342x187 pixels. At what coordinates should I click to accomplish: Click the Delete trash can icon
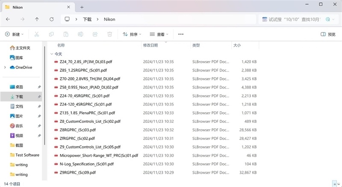109,34
